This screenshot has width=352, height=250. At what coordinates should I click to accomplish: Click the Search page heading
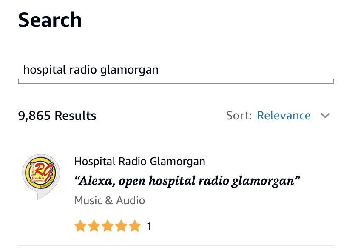coord(50,20)
